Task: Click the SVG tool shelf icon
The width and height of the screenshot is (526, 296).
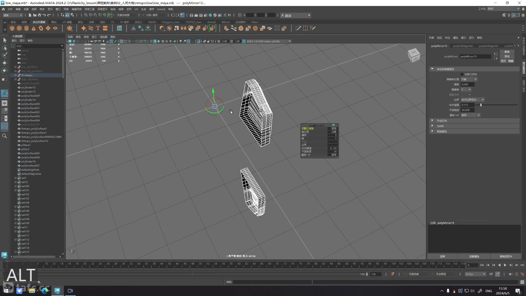Action: (x=105, y=28)
